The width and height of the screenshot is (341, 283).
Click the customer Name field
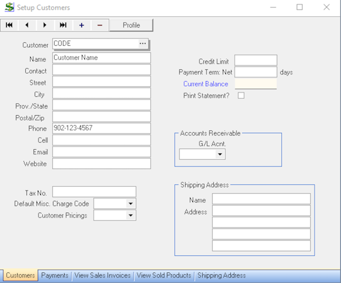coord(101,58)
